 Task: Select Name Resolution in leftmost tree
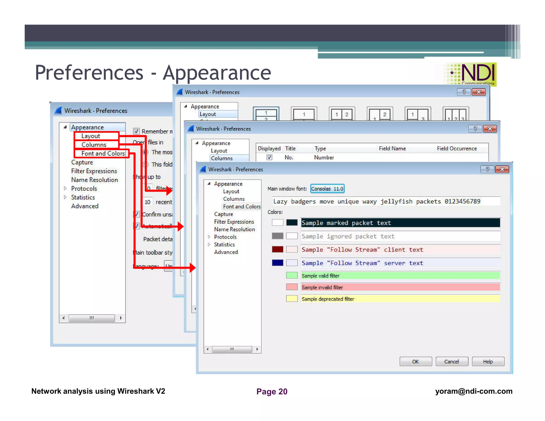(94, 180)
